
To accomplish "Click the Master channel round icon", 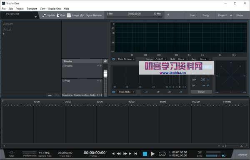I will click(105, 61).
